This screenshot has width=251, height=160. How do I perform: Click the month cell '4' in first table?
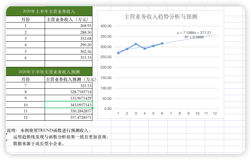pos(26,45)
